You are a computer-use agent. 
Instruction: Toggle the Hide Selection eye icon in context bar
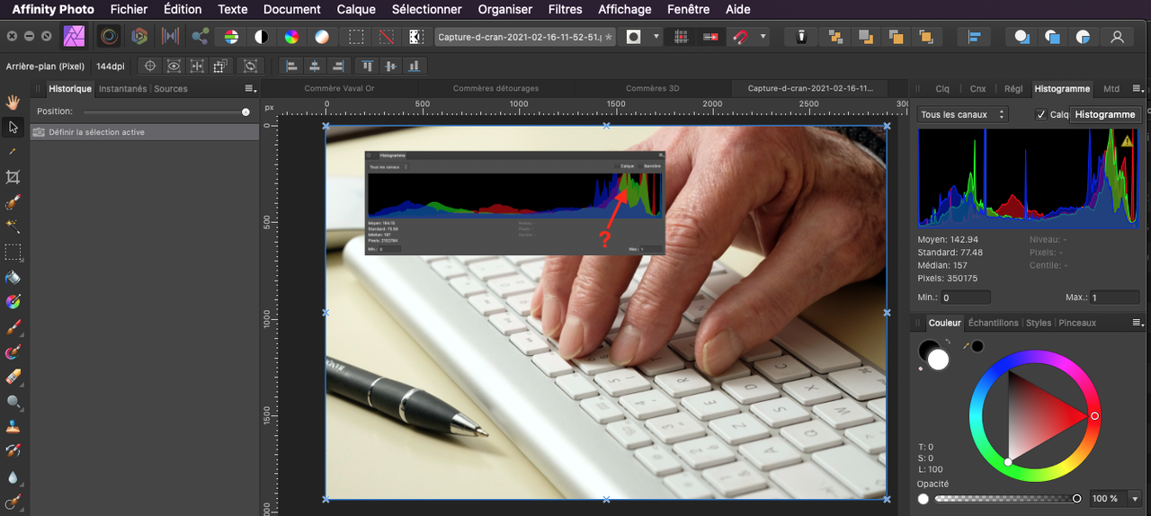[174, 66]
